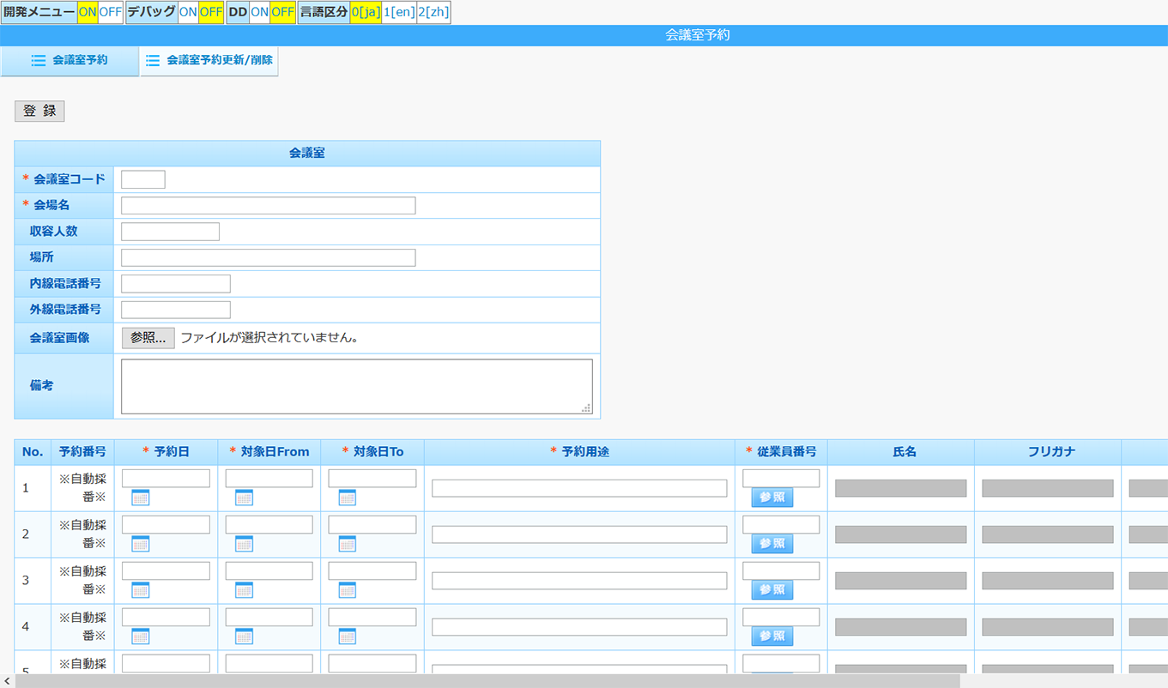Open calendar for 対象日To in row 2
Viewport: 1168px width, 688px height.
pyautogui.click(x=348, y=544)
